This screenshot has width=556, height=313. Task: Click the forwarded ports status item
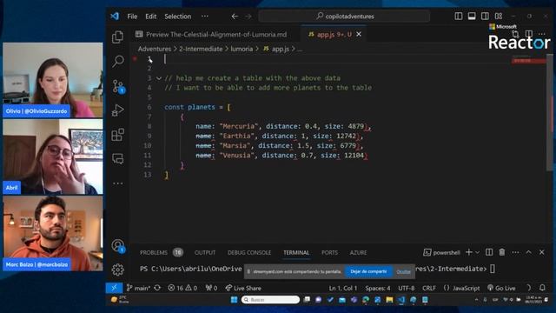pos(211,288)
